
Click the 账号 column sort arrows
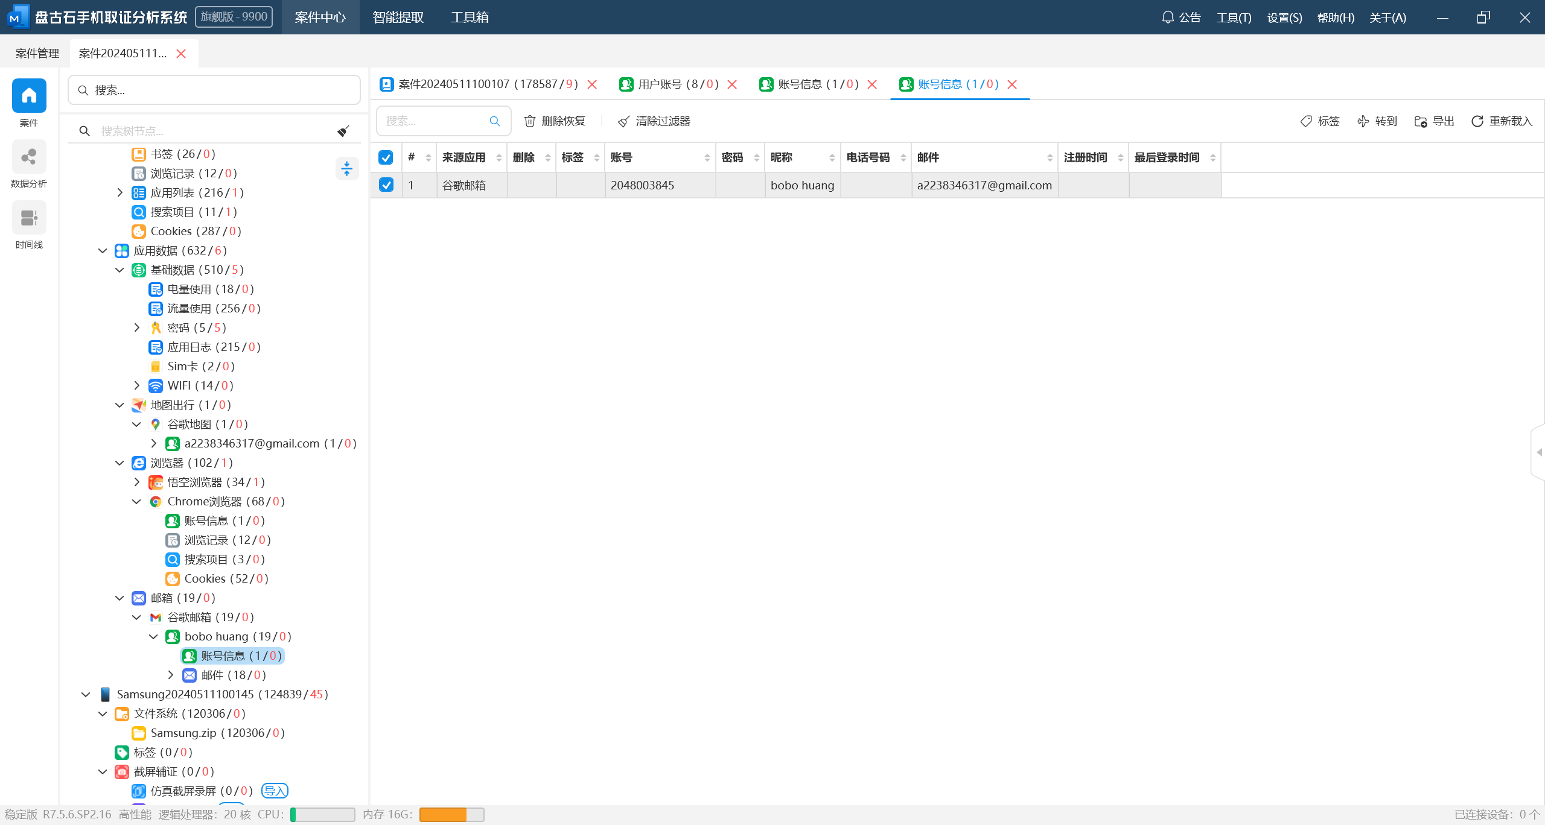707,157
